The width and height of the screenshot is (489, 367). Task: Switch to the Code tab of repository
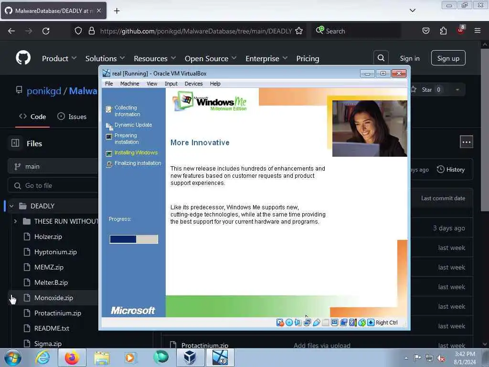pyautogui.click(x=32, y=117)
